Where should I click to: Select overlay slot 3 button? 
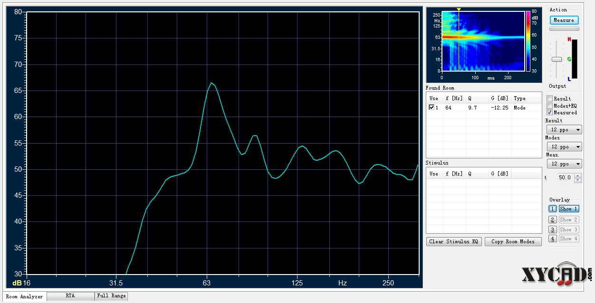pyautogui.click(x=553, y=230)
